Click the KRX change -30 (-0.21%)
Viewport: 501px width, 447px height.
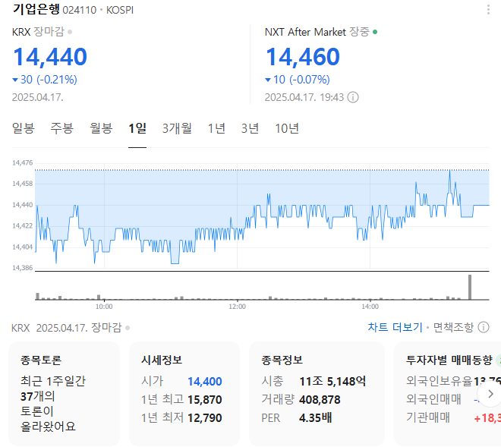pyautogui.click(x=45, y=80)
